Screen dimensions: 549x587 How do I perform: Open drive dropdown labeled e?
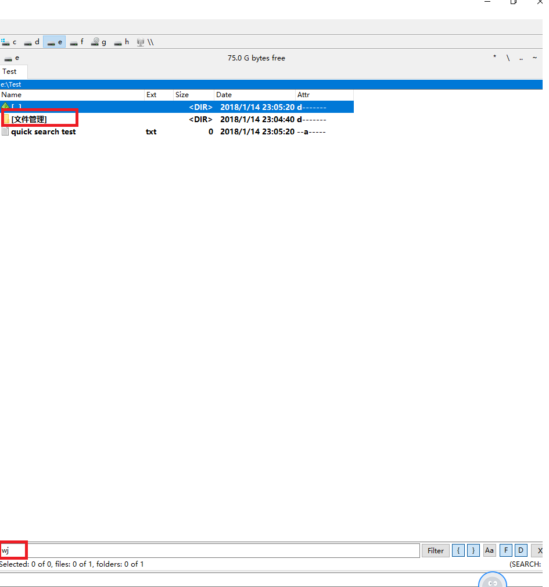tap(12, 58)
